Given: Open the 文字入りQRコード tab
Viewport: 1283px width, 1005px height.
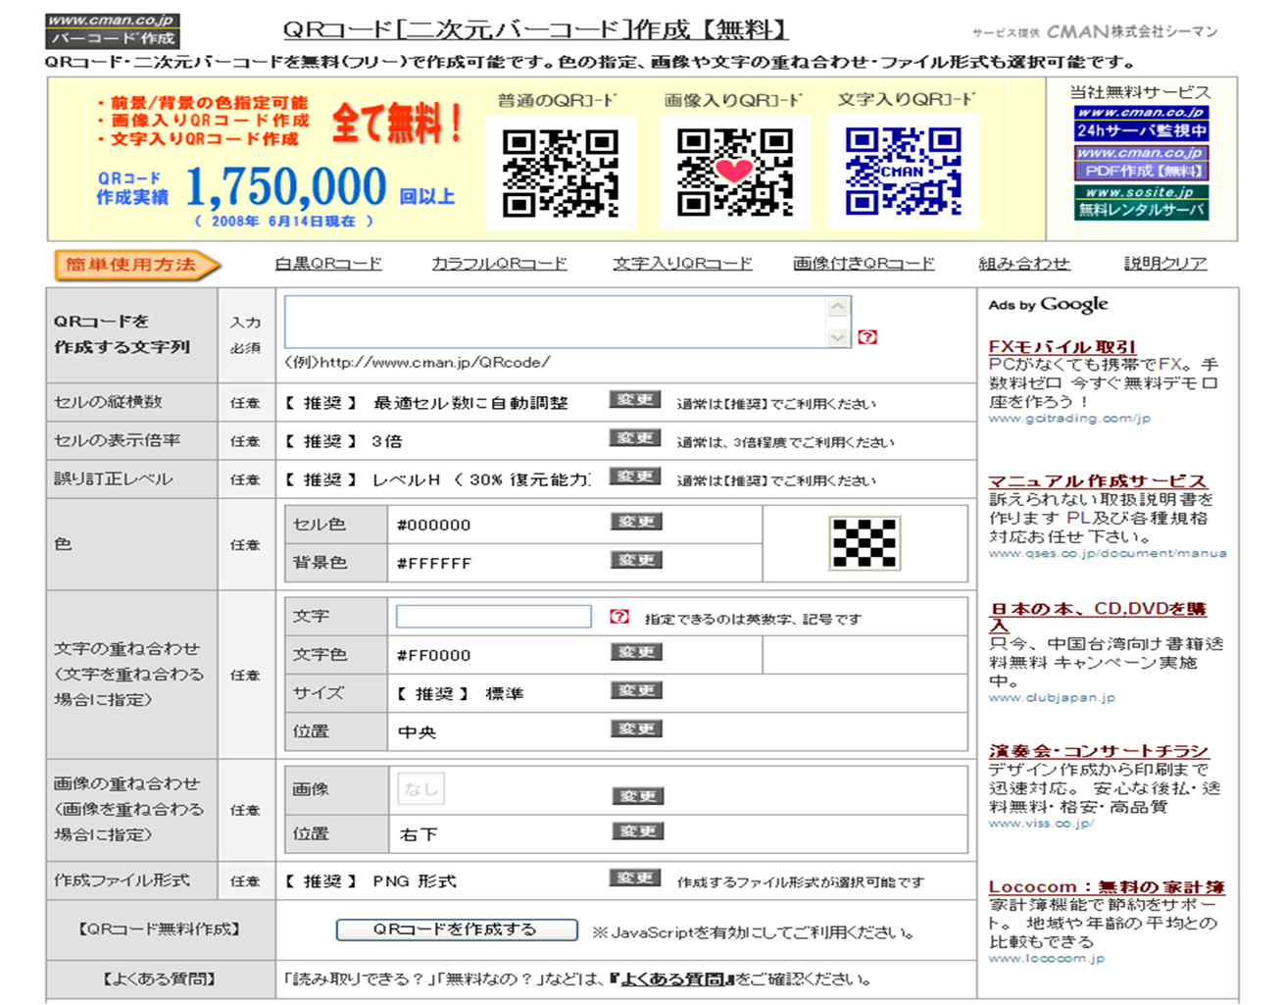Looking at the screenshot, I should [x=682, y=264].
